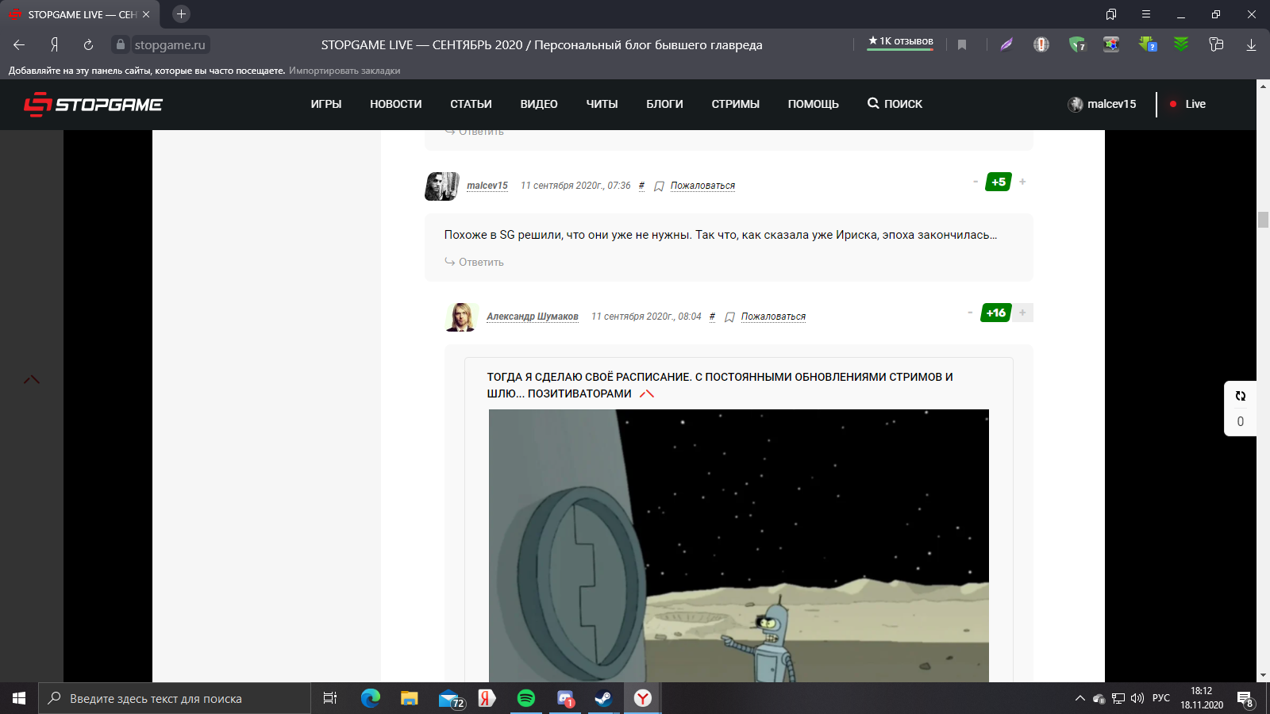Click the # permalink on Шумаков's comment
Screen dimensions: 1270x714
pyautogui.click(x=712, y=317)
